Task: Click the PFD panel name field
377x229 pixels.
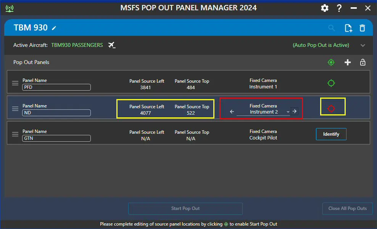Action: (56, 87)
